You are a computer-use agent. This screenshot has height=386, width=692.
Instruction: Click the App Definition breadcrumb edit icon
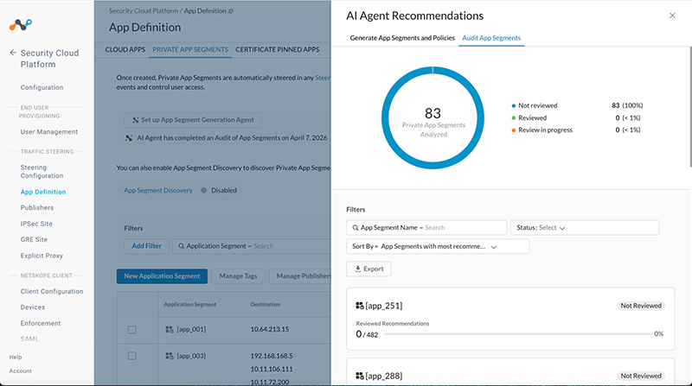coord(231,11)
